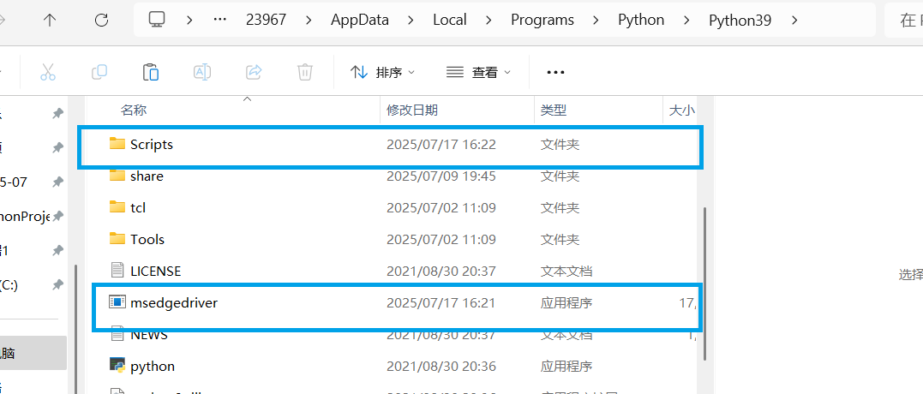The height and width of the screenshot is (394, 923).
Task: Click the python date 2021/08/30 20:36
Action: tap(441, 367)
